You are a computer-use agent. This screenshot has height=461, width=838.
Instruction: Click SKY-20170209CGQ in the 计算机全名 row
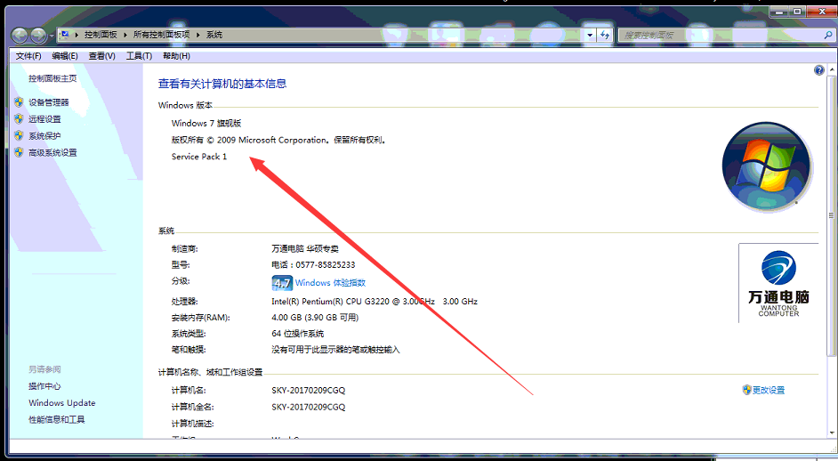point(309,407)
